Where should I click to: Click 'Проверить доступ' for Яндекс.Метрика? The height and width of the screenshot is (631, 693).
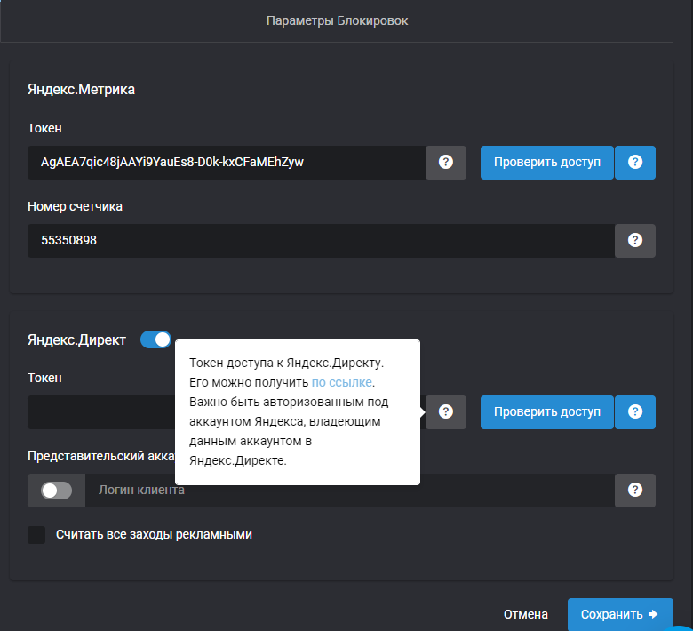point(546,163)
